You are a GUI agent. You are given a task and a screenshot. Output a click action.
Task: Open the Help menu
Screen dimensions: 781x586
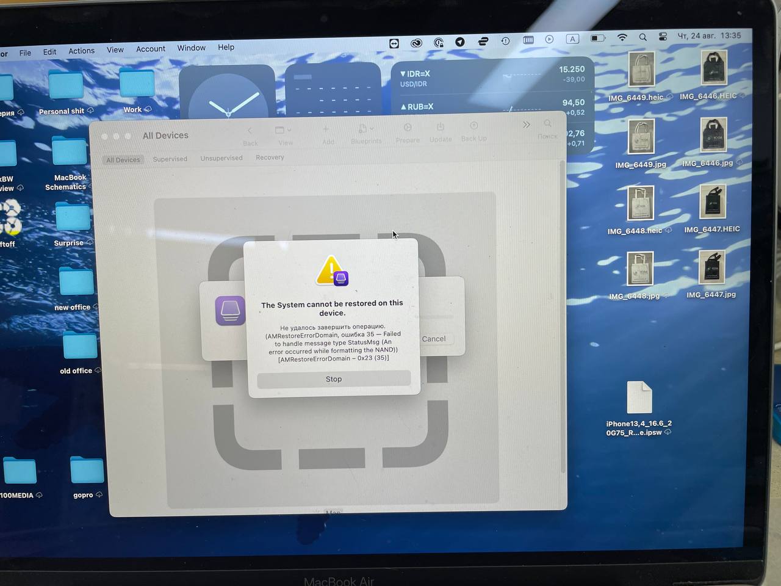tap(226, 47)
